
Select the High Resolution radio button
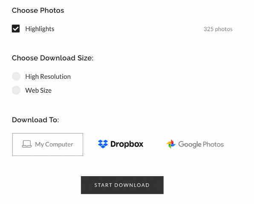click(16, 76)
